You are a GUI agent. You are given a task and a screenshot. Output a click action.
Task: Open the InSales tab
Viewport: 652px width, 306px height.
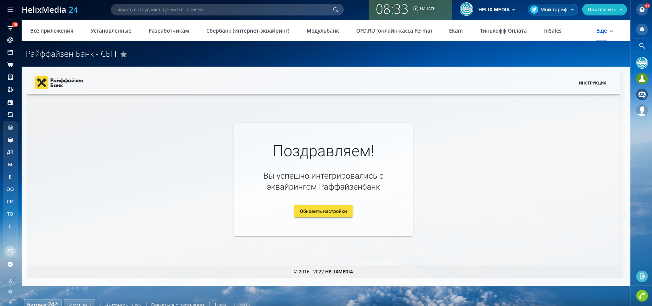(553, 31)
